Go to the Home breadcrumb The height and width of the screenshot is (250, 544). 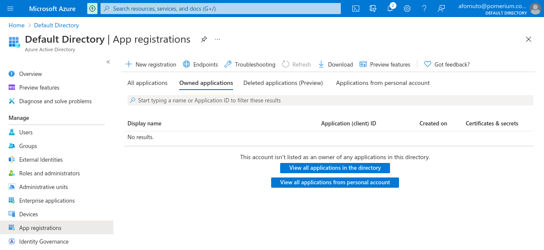(17, 25)
